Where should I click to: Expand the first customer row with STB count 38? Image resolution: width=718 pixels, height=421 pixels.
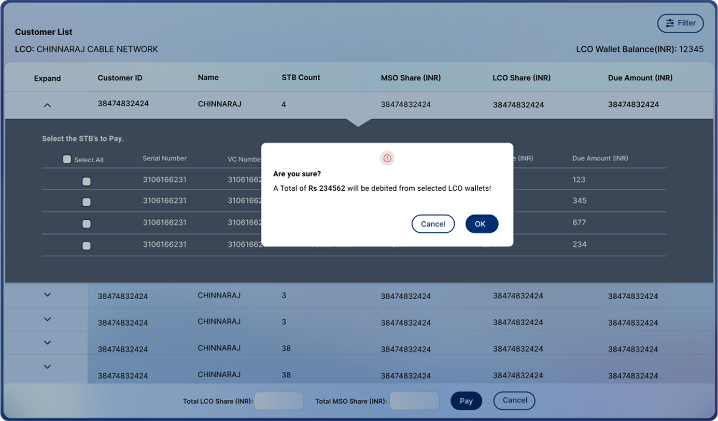(47, 342)
